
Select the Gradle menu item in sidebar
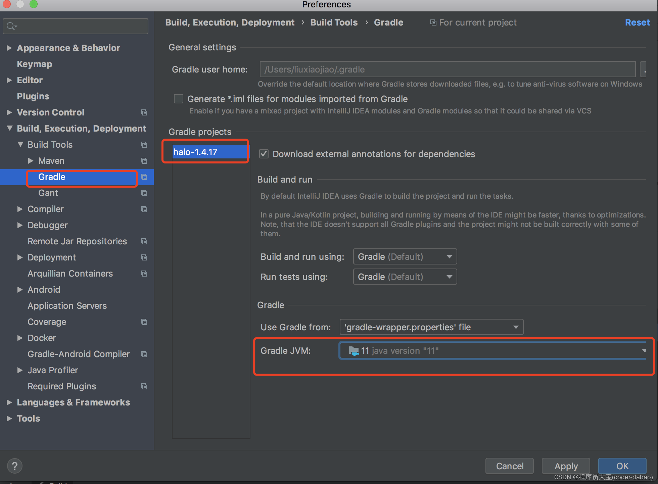click(51, 177)
